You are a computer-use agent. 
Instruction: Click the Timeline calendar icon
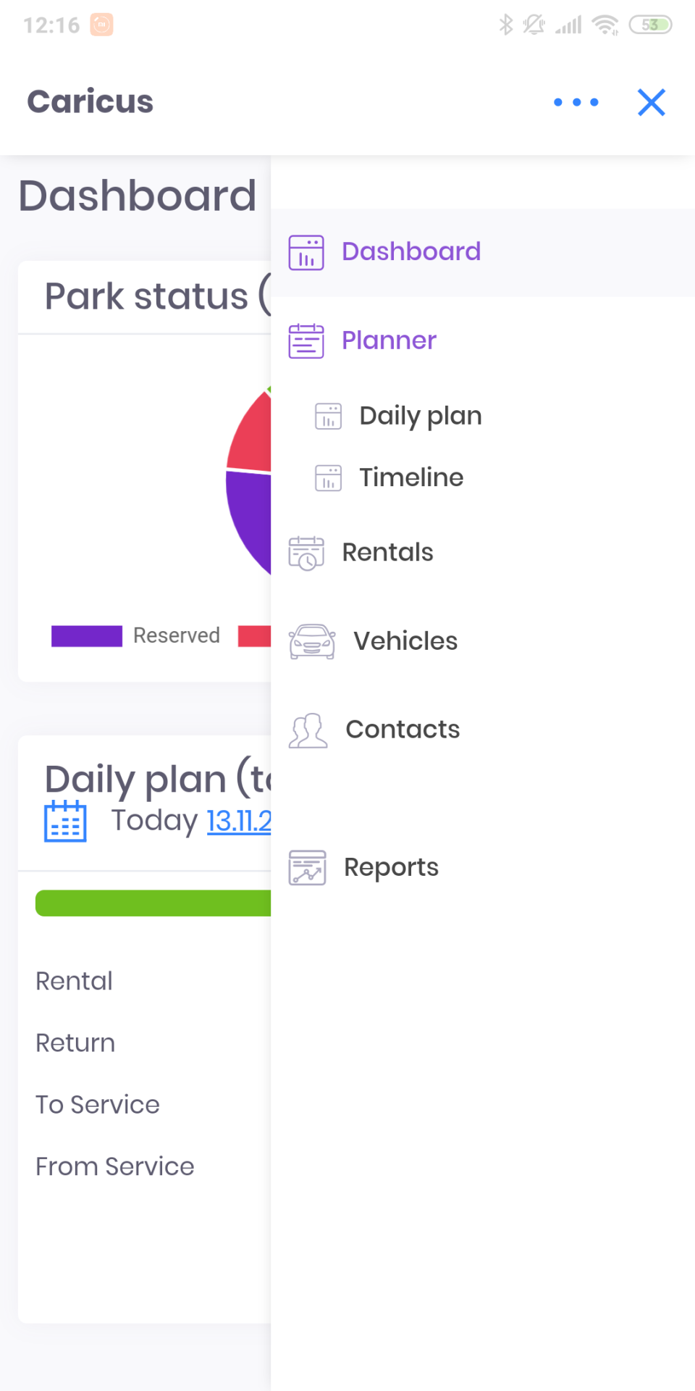[x=328, y=478]
